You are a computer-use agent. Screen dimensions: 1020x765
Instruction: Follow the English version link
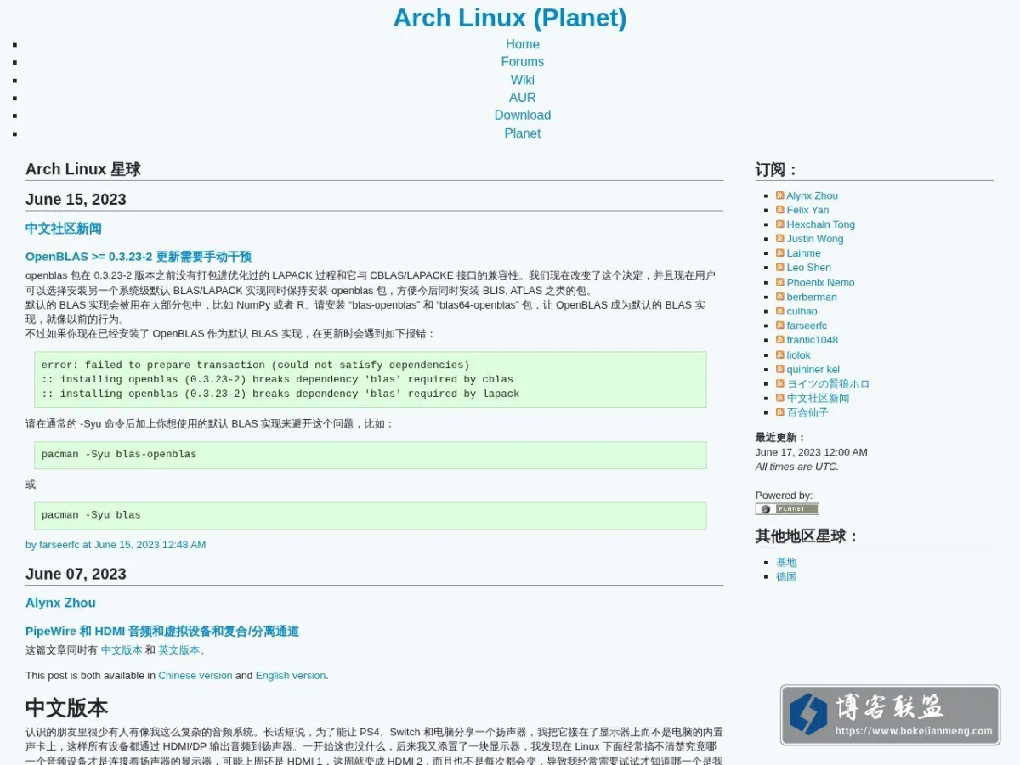[291, 676]
